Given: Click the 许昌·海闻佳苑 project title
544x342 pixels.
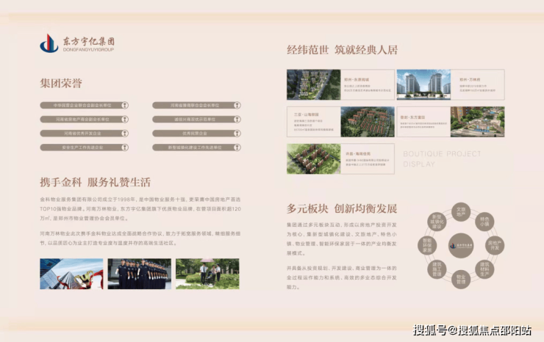Looking at the screenshot, I should pos(358,153).
